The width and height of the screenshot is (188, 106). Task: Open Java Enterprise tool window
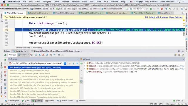click(x=12, y=101)
